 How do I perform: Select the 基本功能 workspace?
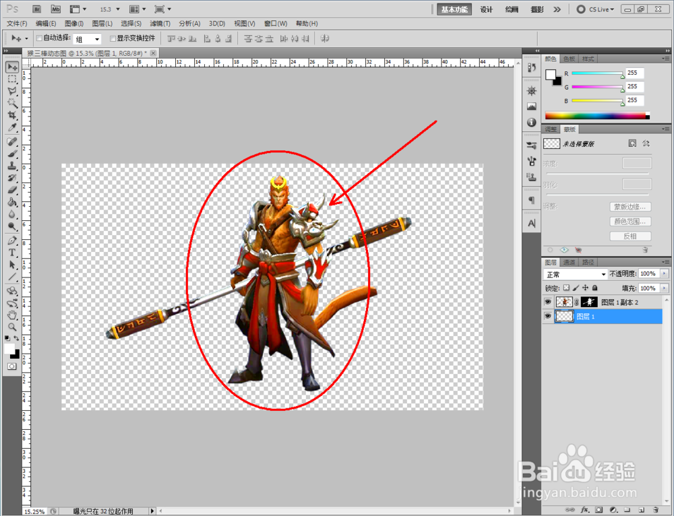pyautogui.click(x=454, y=9)
